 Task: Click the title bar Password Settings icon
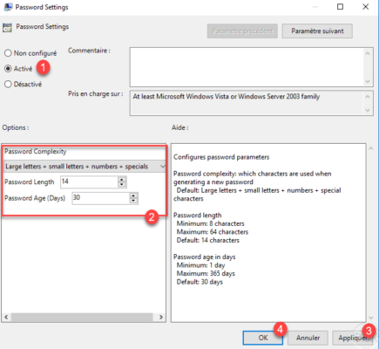(8, 7)
